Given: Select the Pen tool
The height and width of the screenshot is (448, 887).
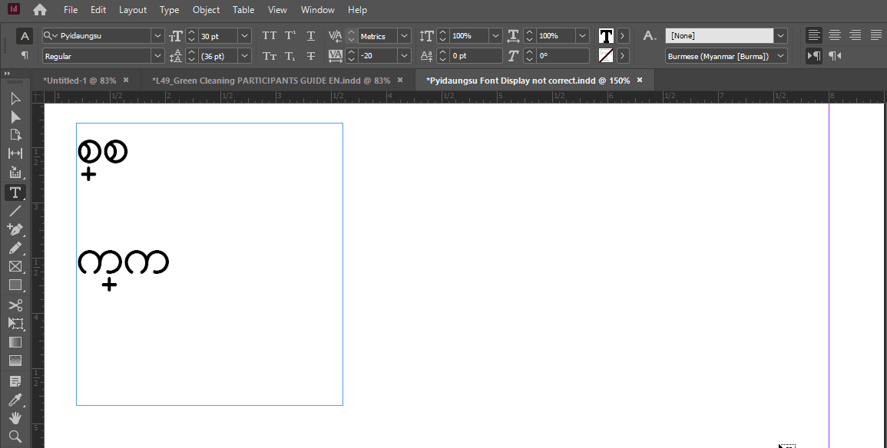Looking at the screenshot, I should 15,229.
